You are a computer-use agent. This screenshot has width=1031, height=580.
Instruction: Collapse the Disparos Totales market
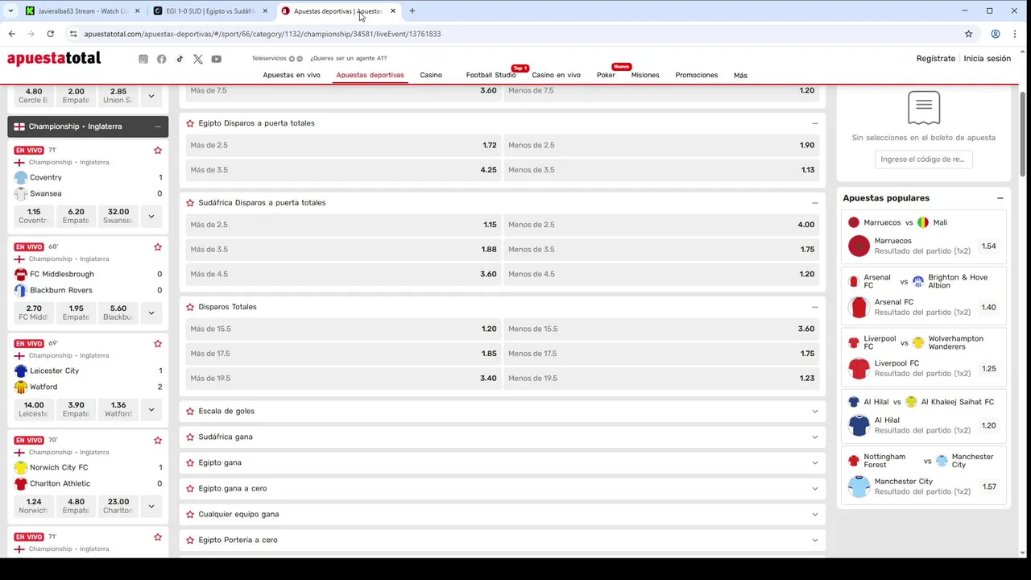click(815, 307)
